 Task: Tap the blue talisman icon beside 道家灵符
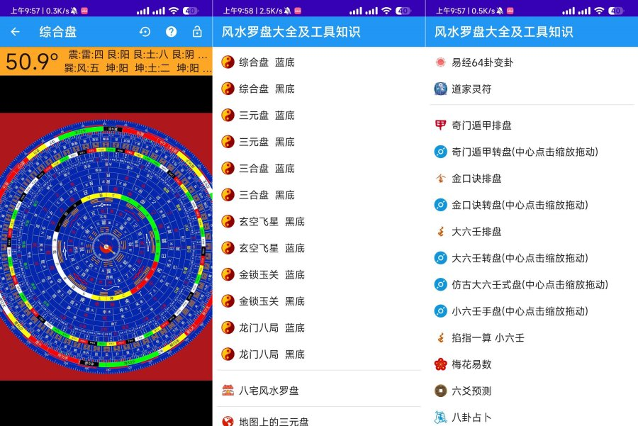440,89
